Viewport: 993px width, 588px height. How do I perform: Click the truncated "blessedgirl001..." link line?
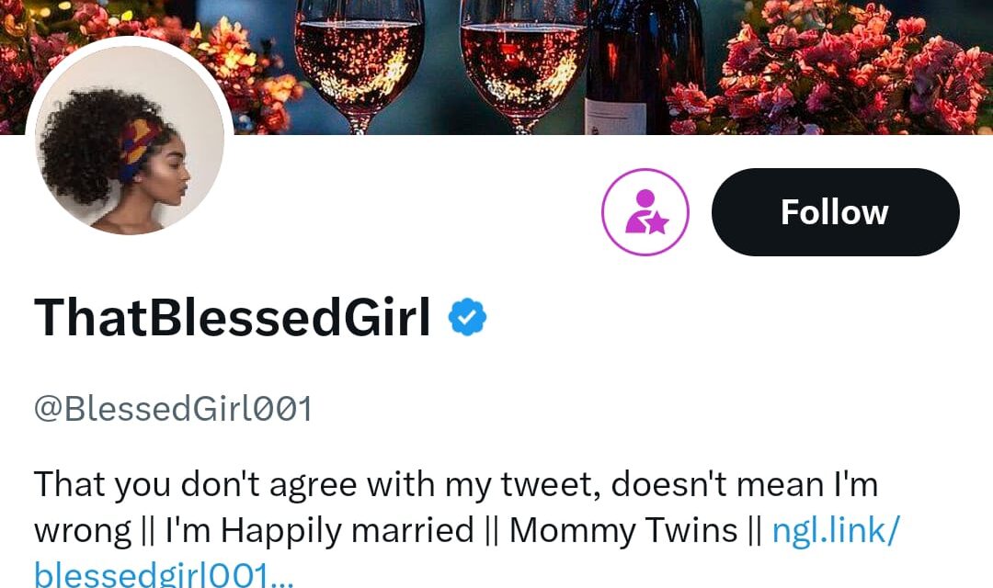tap(164, 575)
